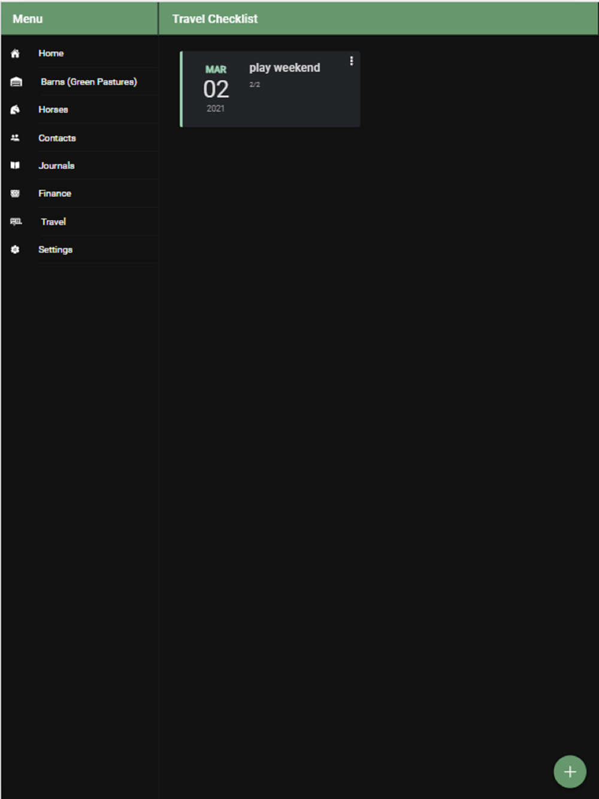The width and height of the screenshot is (599, 799).
Task: Navigate to Finance page
Action: tap(80, 193)
